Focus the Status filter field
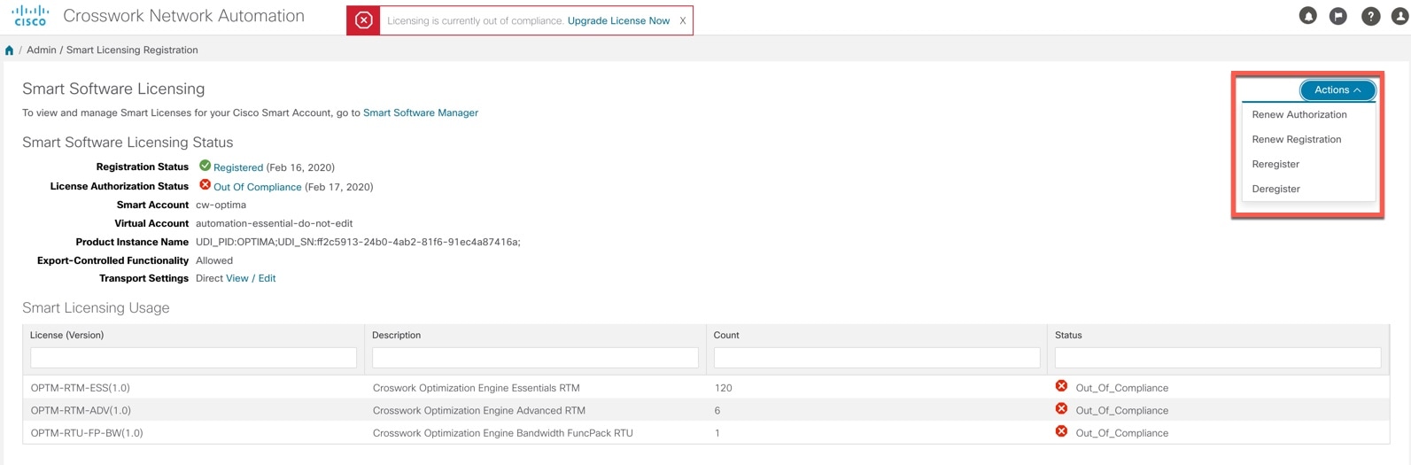Viewport: 1411px width, 465px height. tap(1218, 357)
